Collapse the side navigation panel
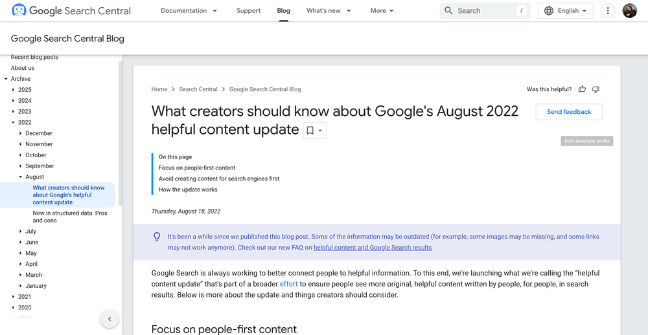 [x=110, y=318]
